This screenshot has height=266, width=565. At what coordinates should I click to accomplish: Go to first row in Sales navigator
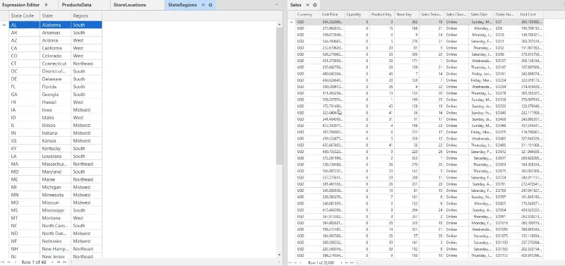(x=291, y=262)
